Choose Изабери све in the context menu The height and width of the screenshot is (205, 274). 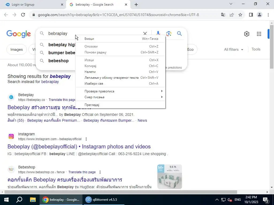click(120, 84)
